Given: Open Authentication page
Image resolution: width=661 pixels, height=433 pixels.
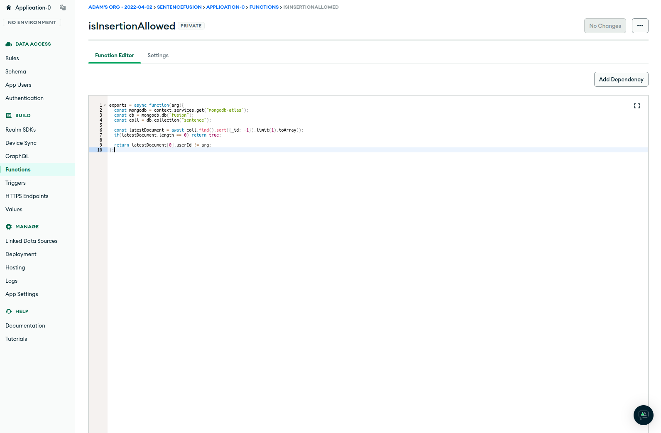Looking at the screenshot, I should tap(24, 98).
